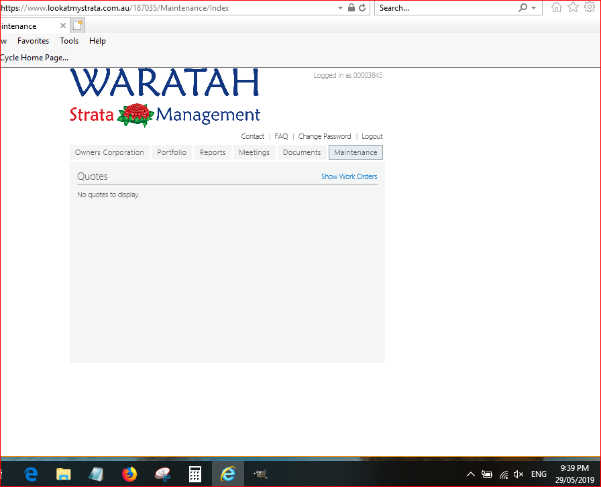Switch to the Owners Corporation tab
This screenshot has height=487, width=601.
tap(109, 152)
